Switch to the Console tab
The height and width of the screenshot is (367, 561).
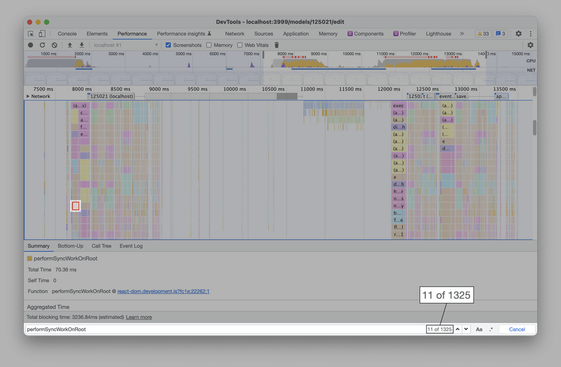67,34
